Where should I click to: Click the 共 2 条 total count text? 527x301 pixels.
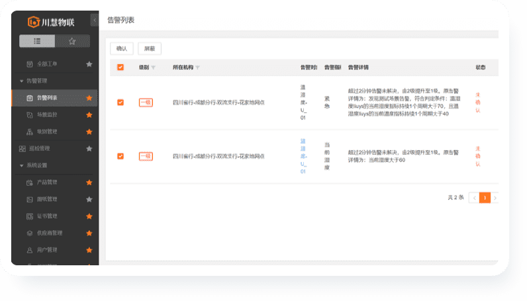[455, 198]
